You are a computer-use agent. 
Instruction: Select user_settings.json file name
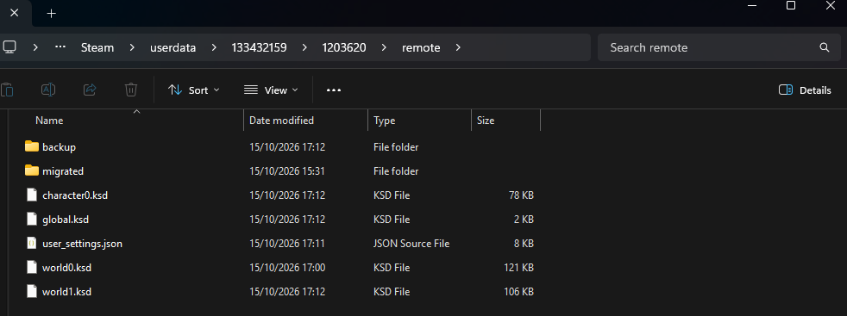point(82,244)
